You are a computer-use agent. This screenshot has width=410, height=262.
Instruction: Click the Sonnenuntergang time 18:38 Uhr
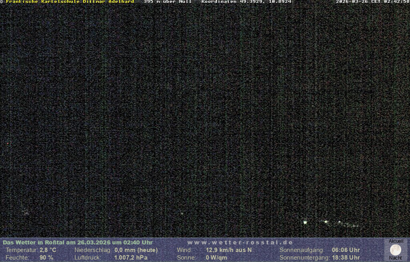point(346,258)
